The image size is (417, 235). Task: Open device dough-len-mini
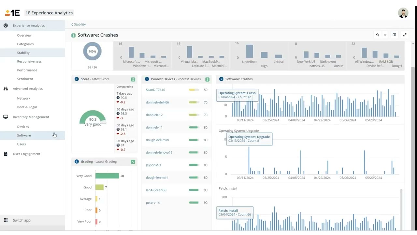(157, 178)
